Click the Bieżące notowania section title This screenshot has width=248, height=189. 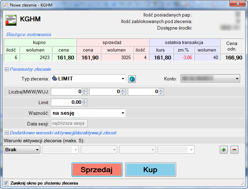click(x=29, y=34)
